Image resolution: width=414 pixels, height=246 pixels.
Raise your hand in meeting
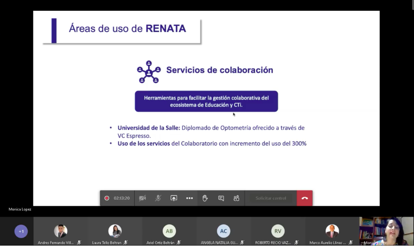(205, 198)
